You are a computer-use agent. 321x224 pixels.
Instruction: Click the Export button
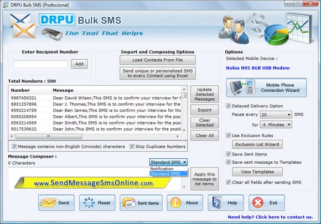pos(205,110)
